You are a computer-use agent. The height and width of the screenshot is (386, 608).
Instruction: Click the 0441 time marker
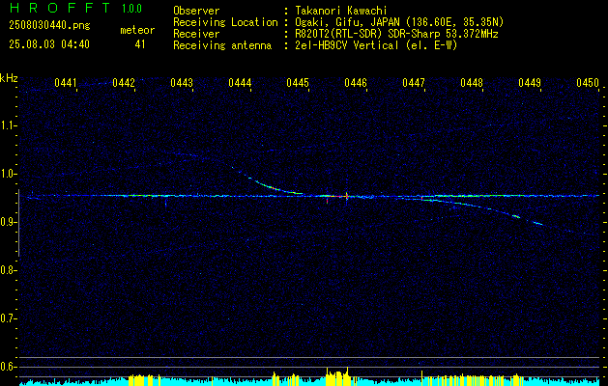point(66,82)
